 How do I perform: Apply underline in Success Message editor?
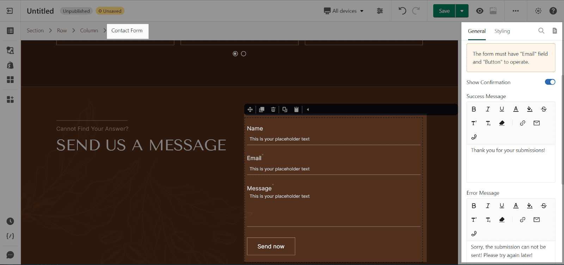tap(502, 109)
